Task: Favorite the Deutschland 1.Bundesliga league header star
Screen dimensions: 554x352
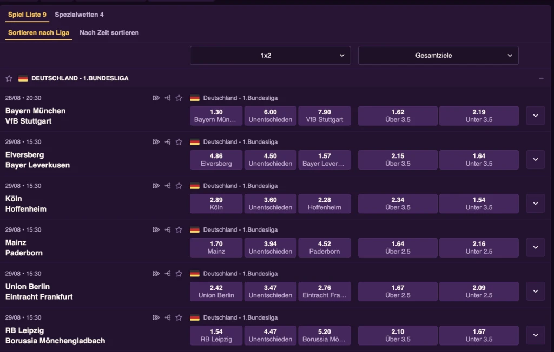Action: [x=9, y=78]
